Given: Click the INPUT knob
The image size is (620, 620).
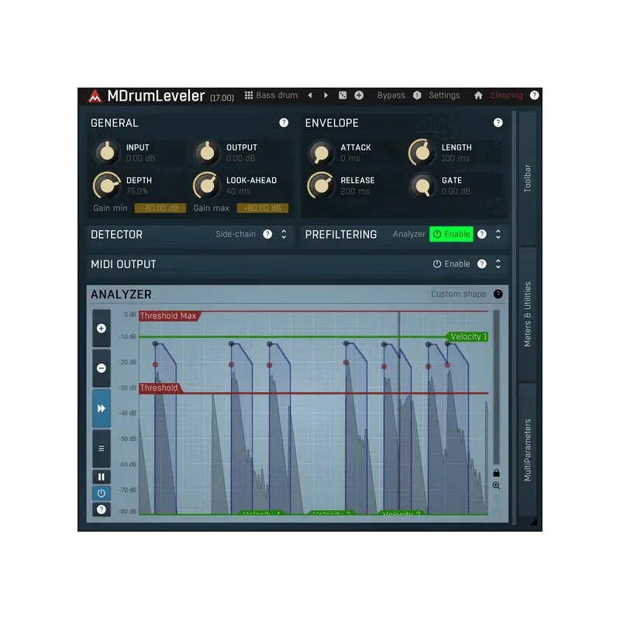Looking at the screenshot, I should click(x=107, y=153).
